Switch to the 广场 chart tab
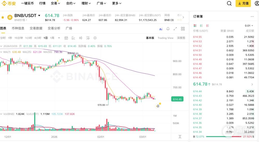Image resolution: width=259 pixels, height=142 pixels. click(69, 28)
